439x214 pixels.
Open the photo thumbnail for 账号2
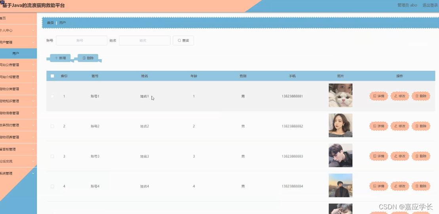[x=340, y=125]
